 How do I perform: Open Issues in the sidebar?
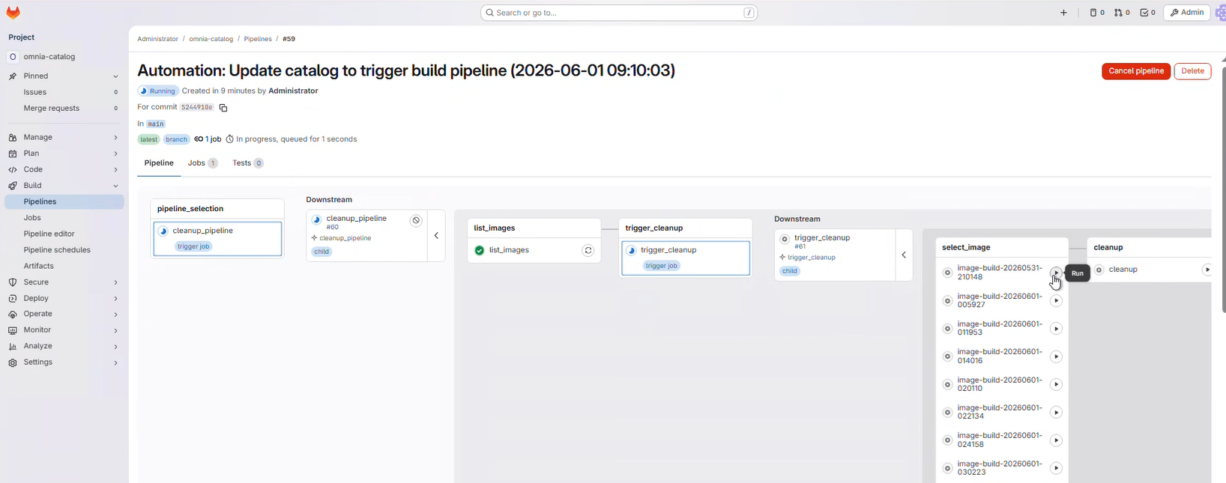point(64,92)
